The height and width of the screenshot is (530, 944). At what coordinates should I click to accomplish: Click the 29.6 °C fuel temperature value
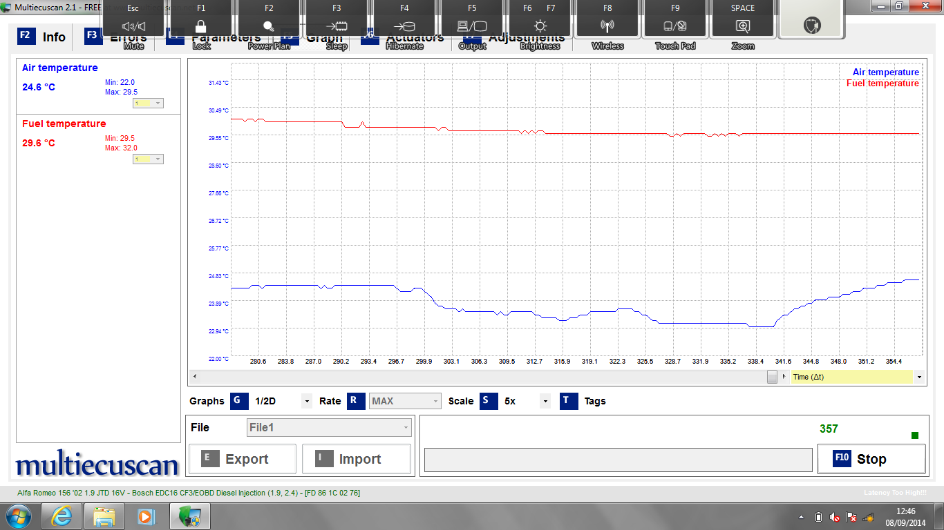[39, 143]
